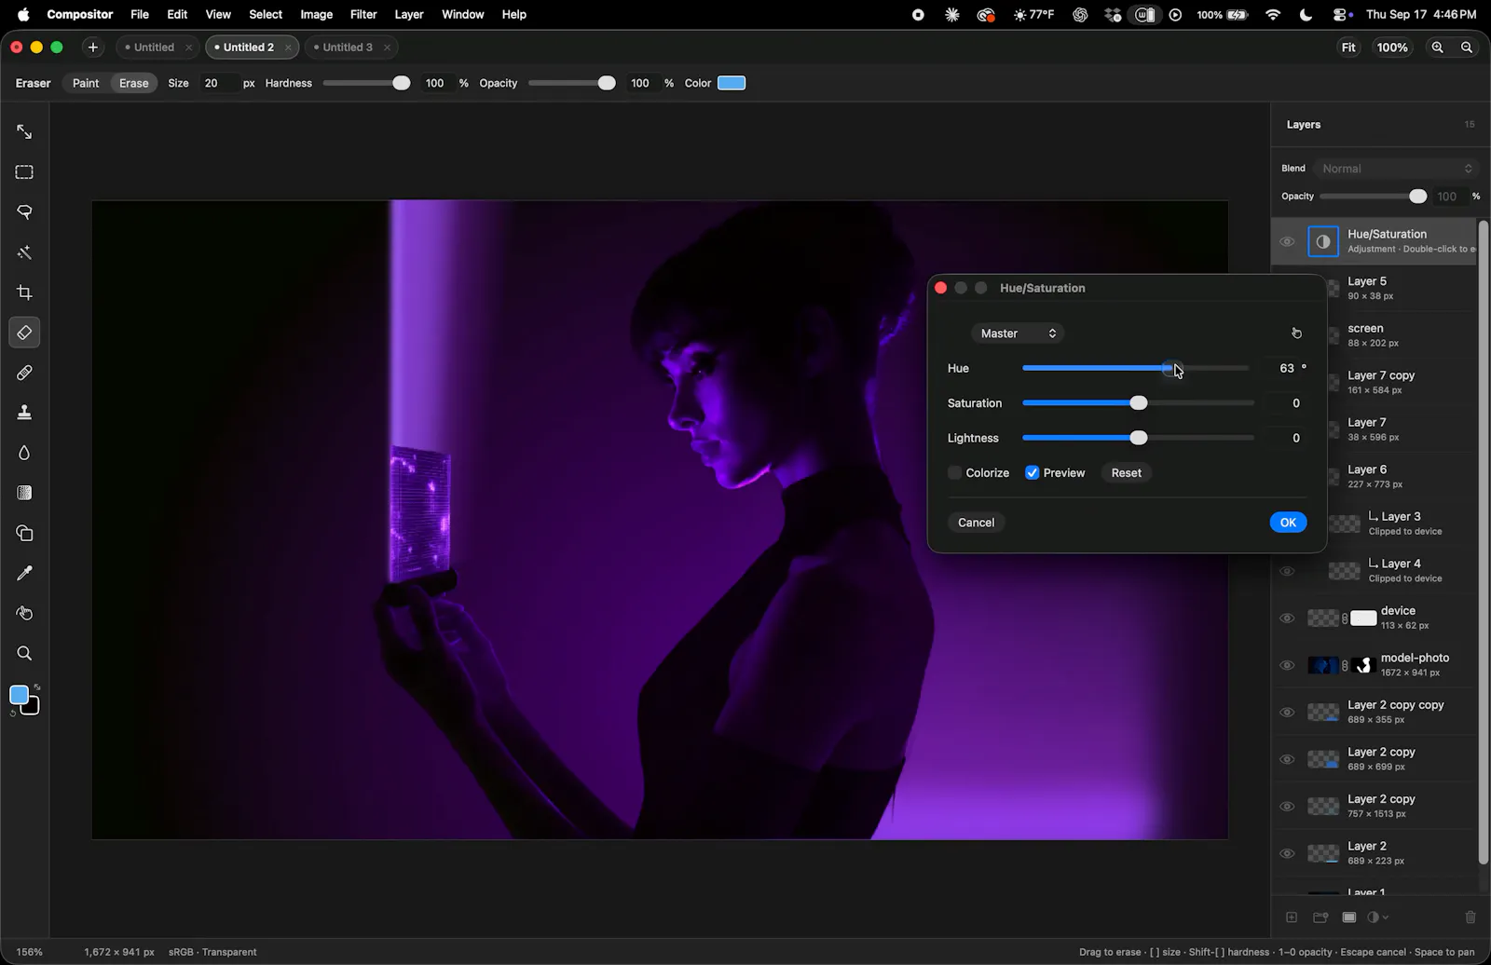The width and height of the screenshot is (1491, 965).
Task: Cancel the Hue/Saturation dialog
Action: (976, 523)
